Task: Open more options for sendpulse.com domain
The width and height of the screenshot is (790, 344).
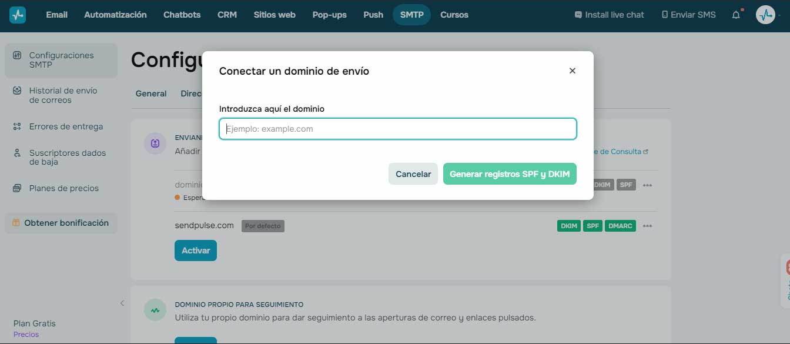Action: pyautogui.click(x=647, y=226)
